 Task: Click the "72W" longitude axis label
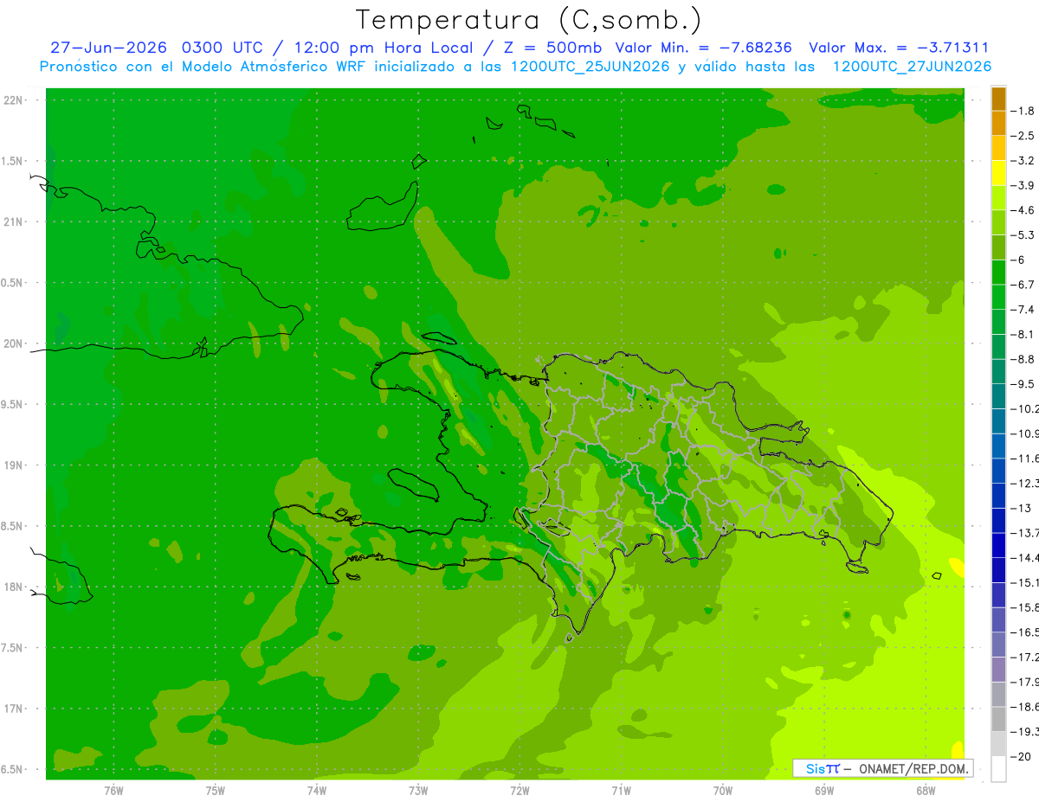(519, 790)
